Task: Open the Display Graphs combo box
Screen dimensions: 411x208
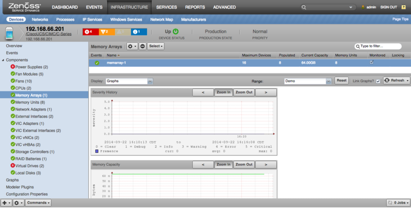Action: tap(129, 81)
